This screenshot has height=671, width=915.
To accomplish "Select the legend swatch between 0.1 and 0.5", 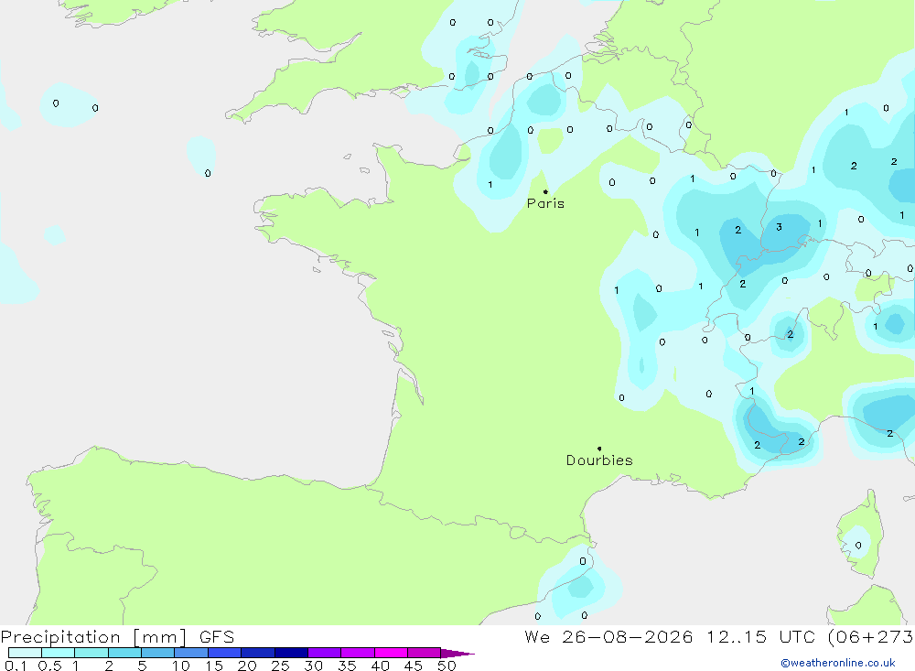I will pyautogui.click(x=25, y=653).
